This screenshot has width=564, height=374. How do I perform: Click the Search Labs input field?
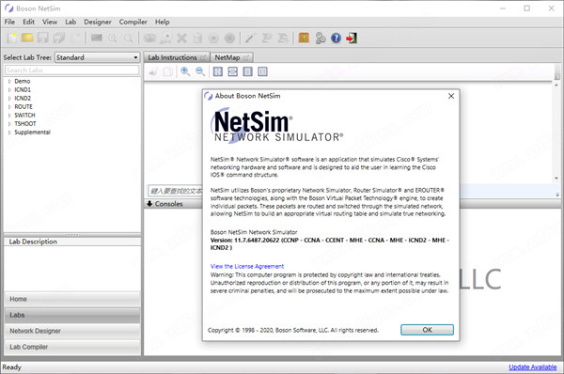pyautogui.click(x=72, y=70)
